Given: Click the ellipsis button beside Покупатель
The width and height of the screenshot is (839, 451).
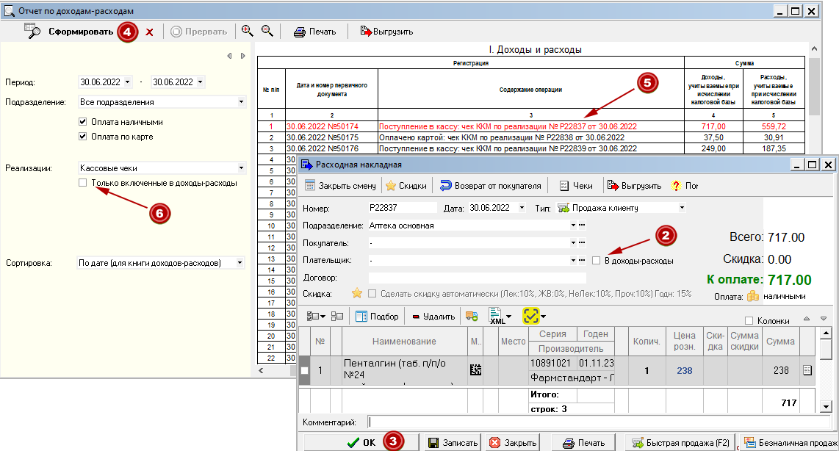Looking at the screenshot, I should 582,243.
